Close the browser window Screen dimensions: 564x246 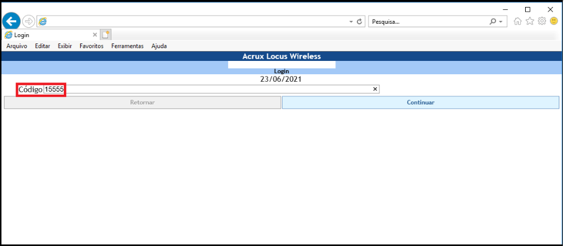(x=550, y=9)
